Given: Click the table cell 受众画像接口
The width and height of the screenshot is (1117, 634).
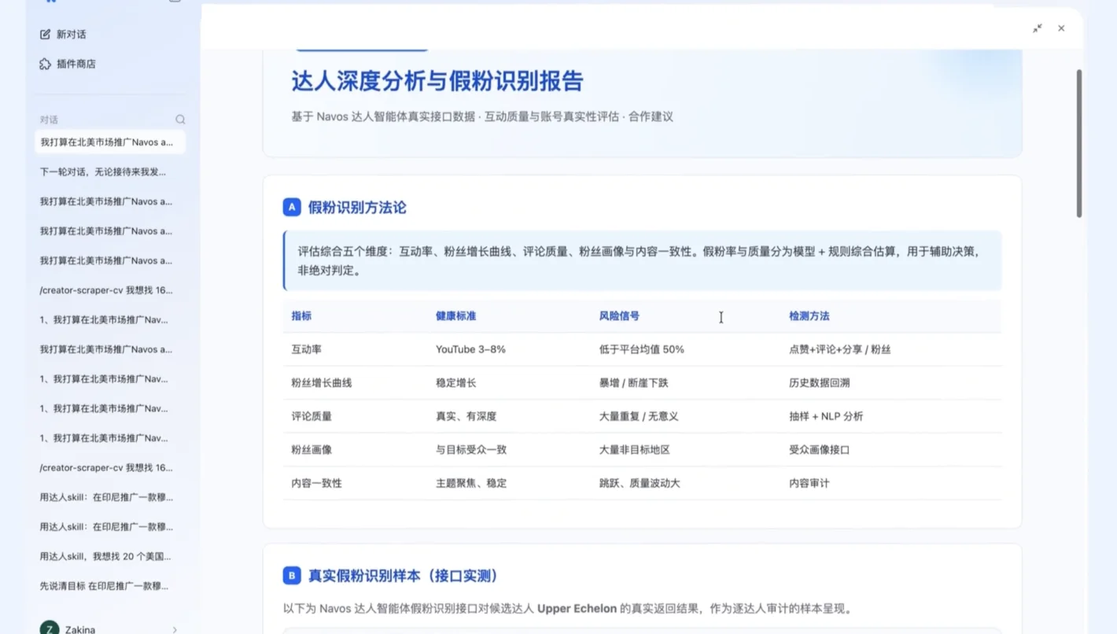Looking at the screenshot, I should pos(820,450).
